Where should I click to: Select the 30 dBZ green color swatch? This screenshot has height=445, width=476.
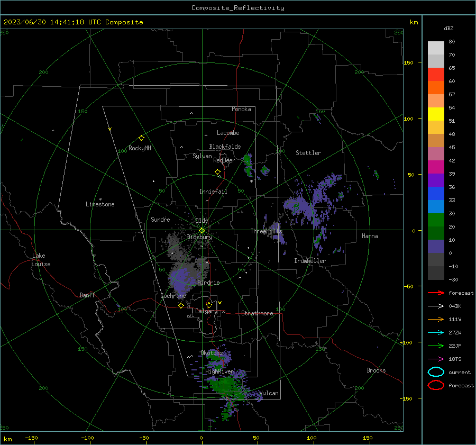coord(436,220)
